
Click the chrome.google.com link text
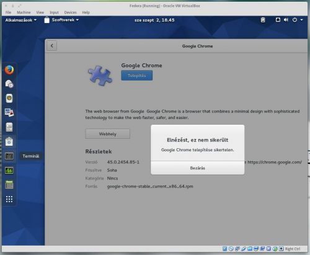pos(275,162)
